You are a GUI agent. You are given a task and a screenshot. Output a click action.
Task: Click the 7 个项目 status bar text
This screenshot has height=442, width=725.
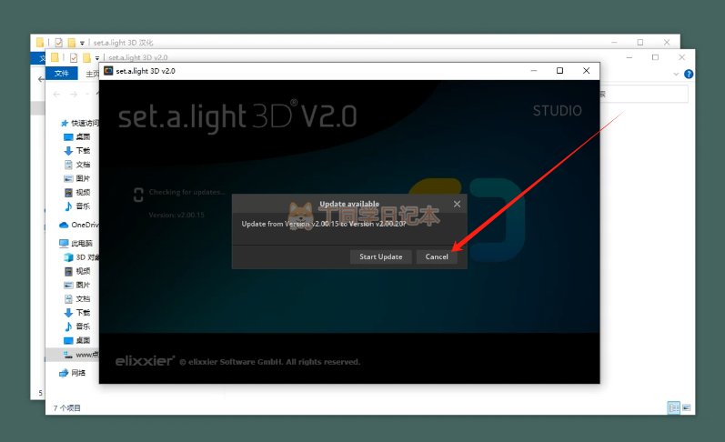click(x=67, y=407)
